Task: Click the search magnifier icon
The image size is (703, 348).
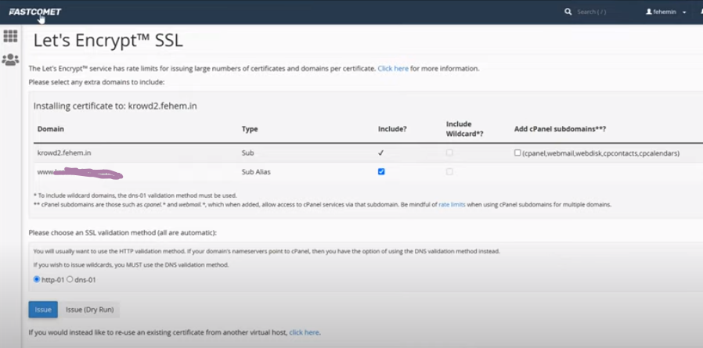Action: pos(568,13)
